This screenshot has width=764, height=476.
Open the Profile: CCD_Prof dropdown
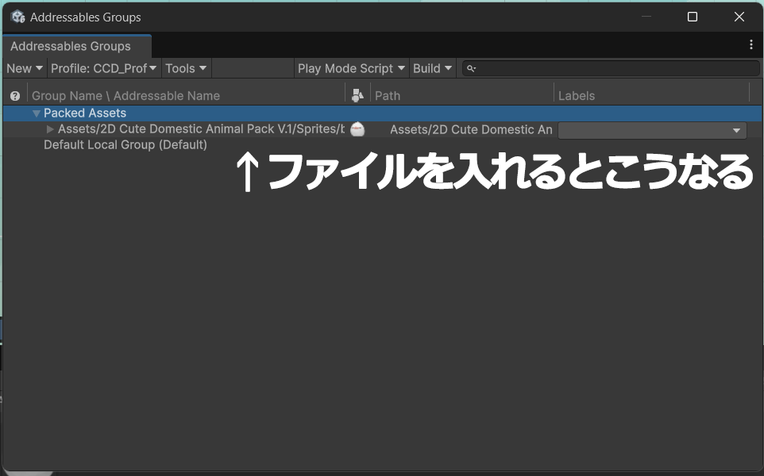click(x=103, y=68)
